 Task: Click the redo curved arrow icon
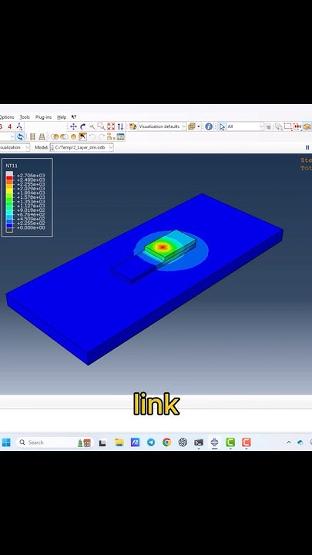pyautogui.click(x=101, y=136)
